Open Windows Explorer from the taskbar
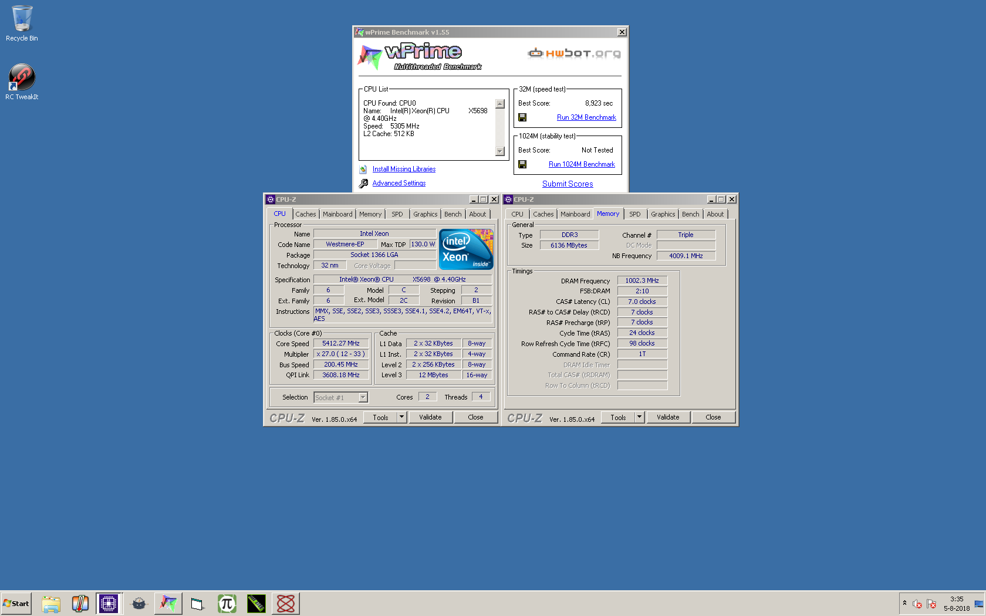This screenshot has width=986, height=616. click(x=51, y=603)
